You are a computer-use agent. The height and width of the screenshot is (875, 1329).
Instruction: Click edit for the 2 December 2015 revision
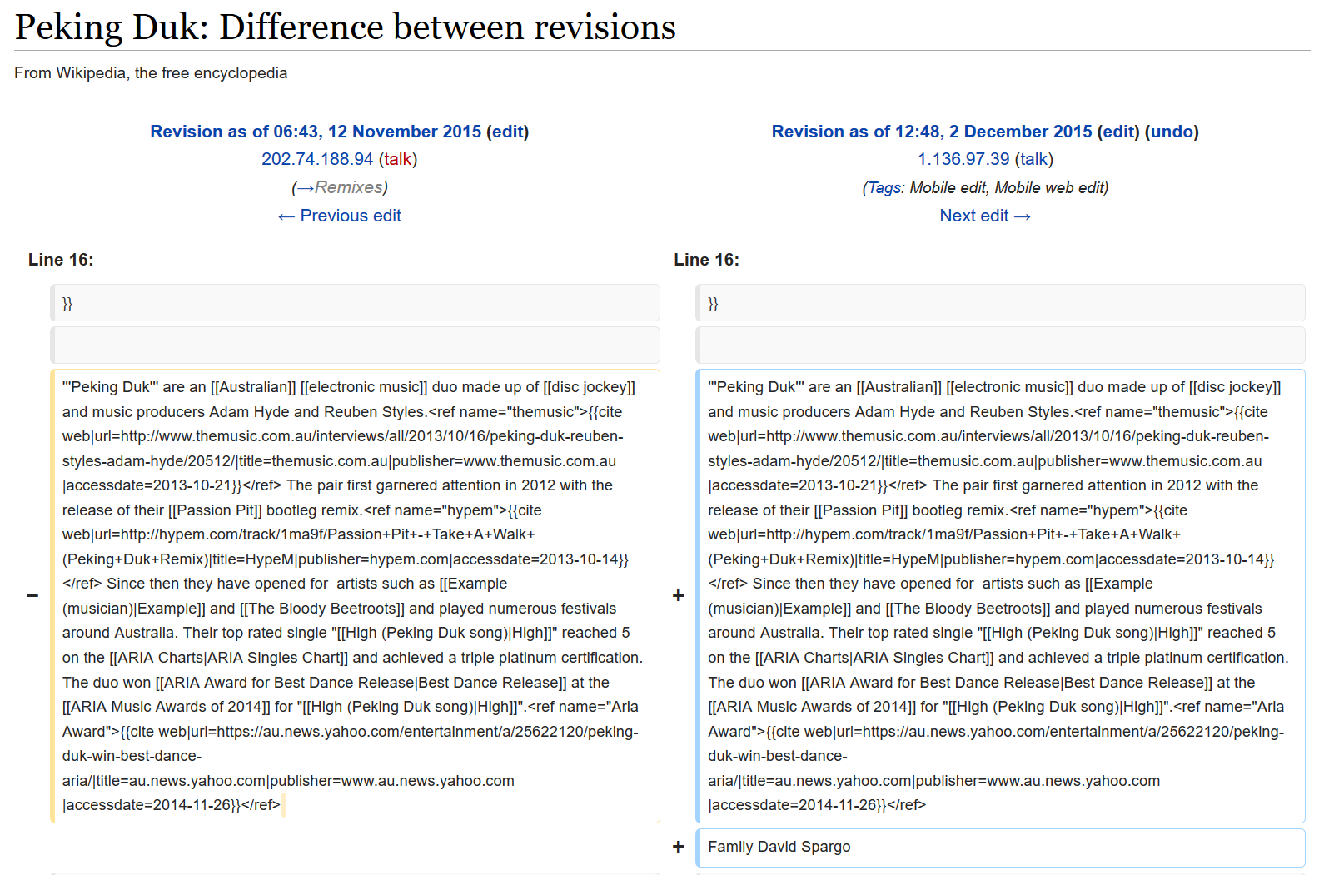(1118, 132)
